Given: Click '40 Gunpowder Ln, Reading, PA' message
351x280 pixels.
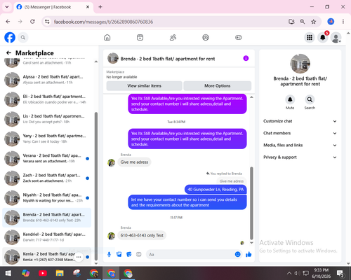Looking at the screenshot, I should [x=216, y=190].
